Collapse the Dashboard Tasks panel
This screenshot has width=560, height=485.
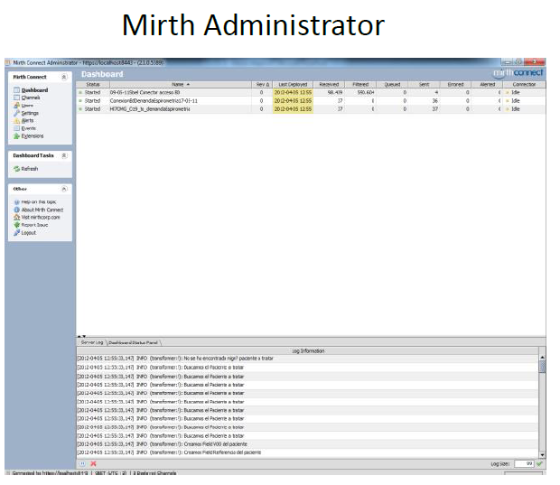(x=64, y=155)
